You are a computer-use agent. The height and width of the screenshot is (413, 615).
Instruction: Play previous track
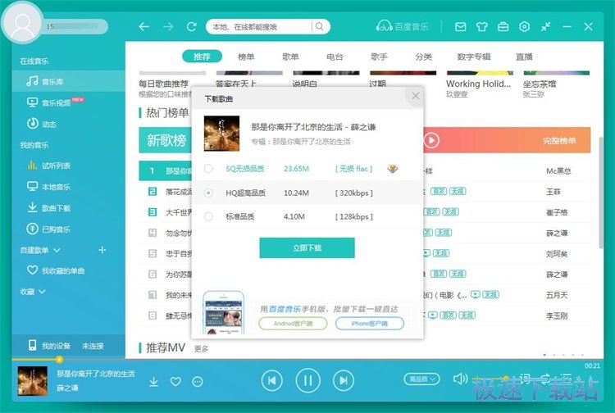[271, 380]
